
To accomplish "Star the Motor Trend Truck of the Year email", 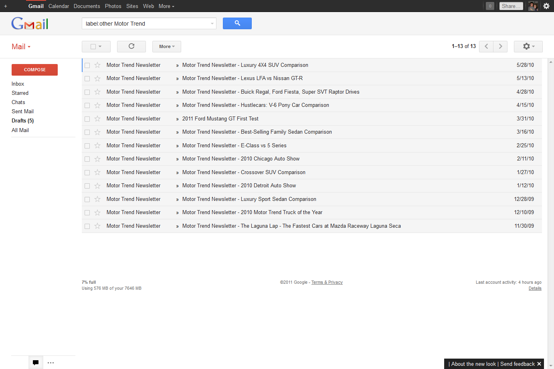I will (97, 213).
